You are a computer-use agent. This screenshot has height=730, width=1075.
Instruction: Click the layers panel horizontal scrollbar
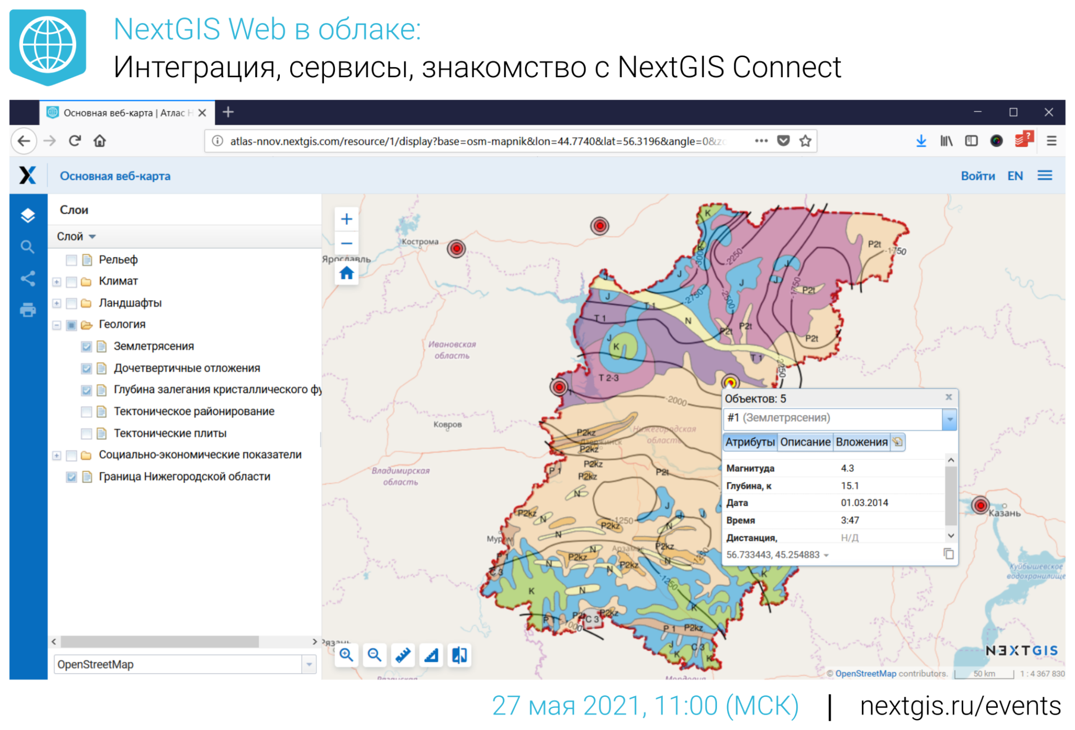coord(160,641)
